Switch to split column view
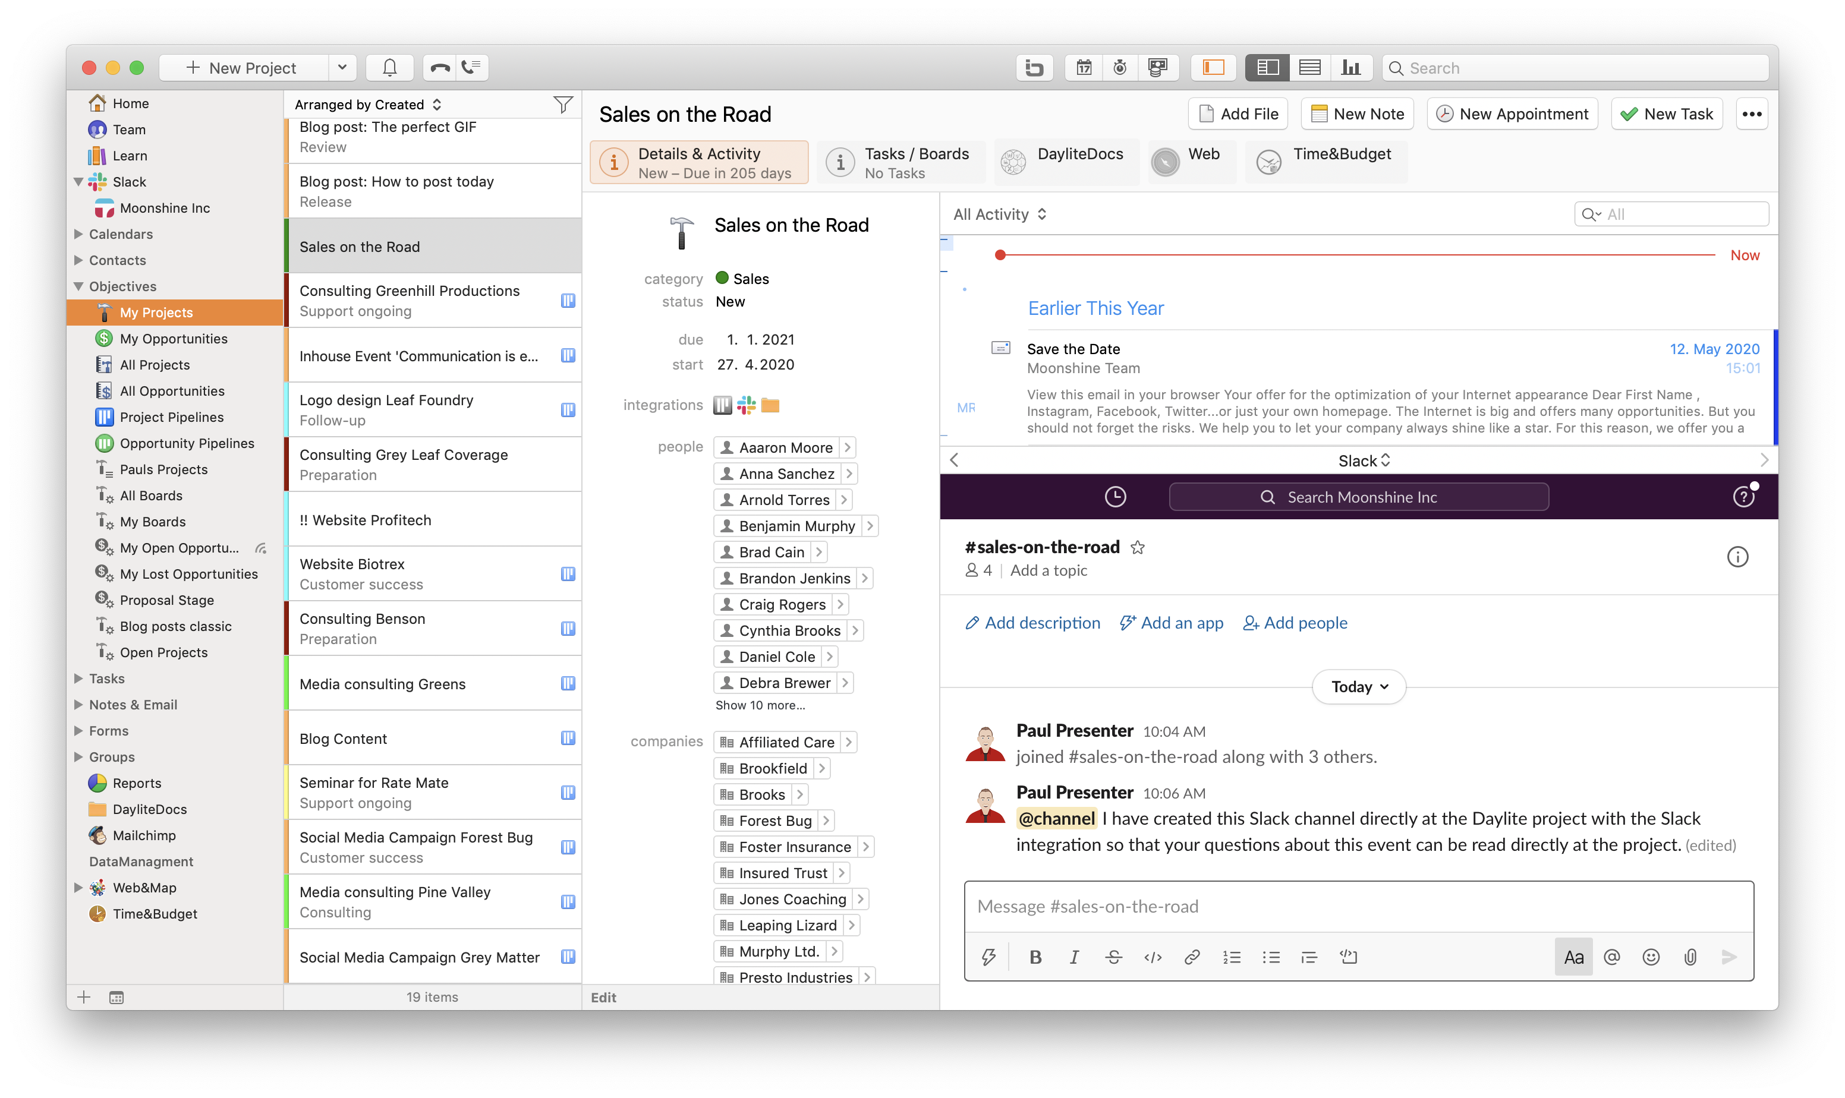Image resolution: width=1845 pixels, height=1098 pixels. 1267,67
